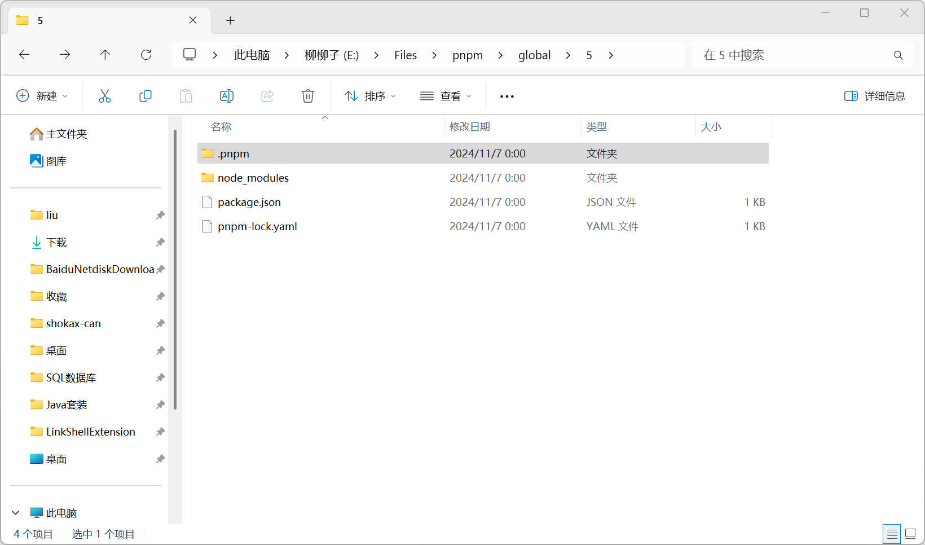This screenshot has width=925, height=545.
Task: Click the Copy icon in toolbar
Action: pyautogui.click(x=146, y=96)
